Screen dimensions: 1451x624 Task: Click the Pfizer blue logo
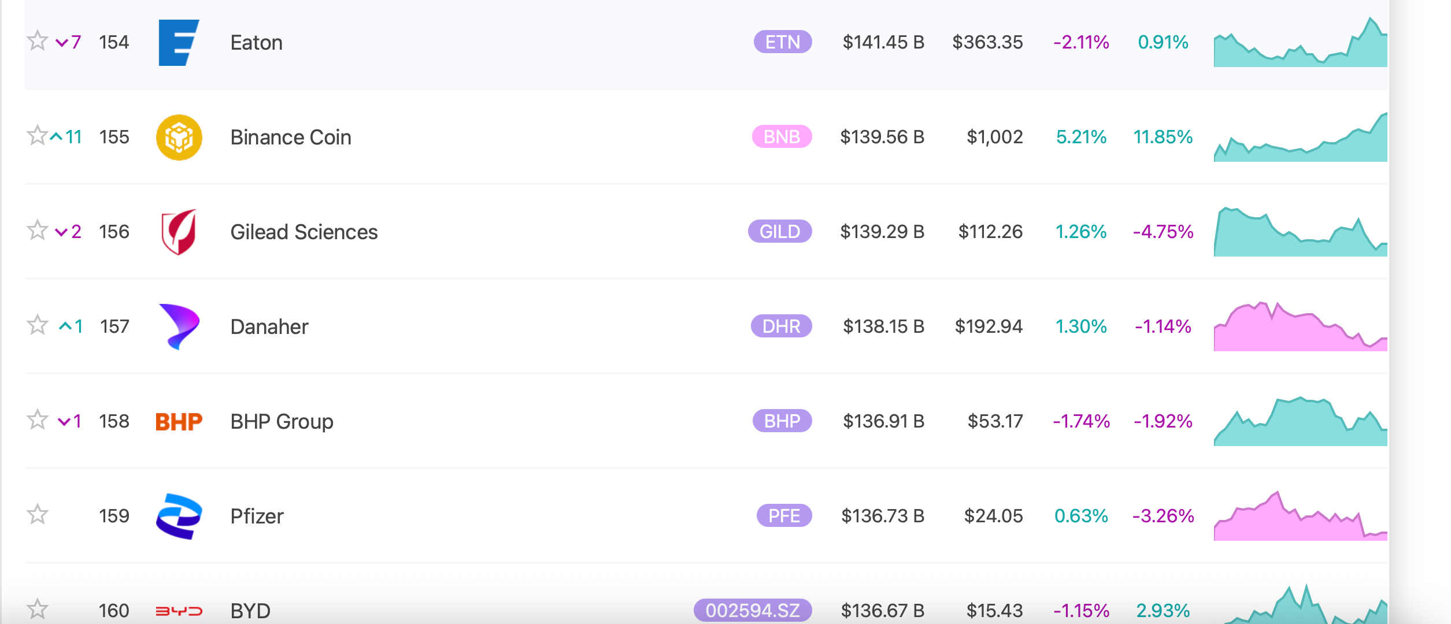[x=179, y=517]
